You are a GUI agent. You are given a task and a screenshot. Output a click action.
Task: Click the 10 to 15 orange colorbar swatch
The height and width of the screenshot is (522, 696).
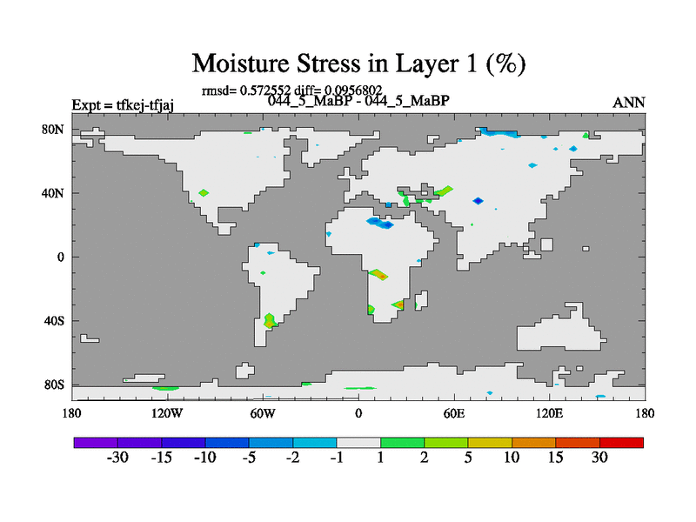pyautogui.click(x=533, y=443)
